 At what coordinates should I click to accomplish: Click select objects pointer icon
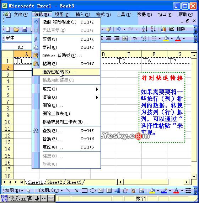[28, 191]
